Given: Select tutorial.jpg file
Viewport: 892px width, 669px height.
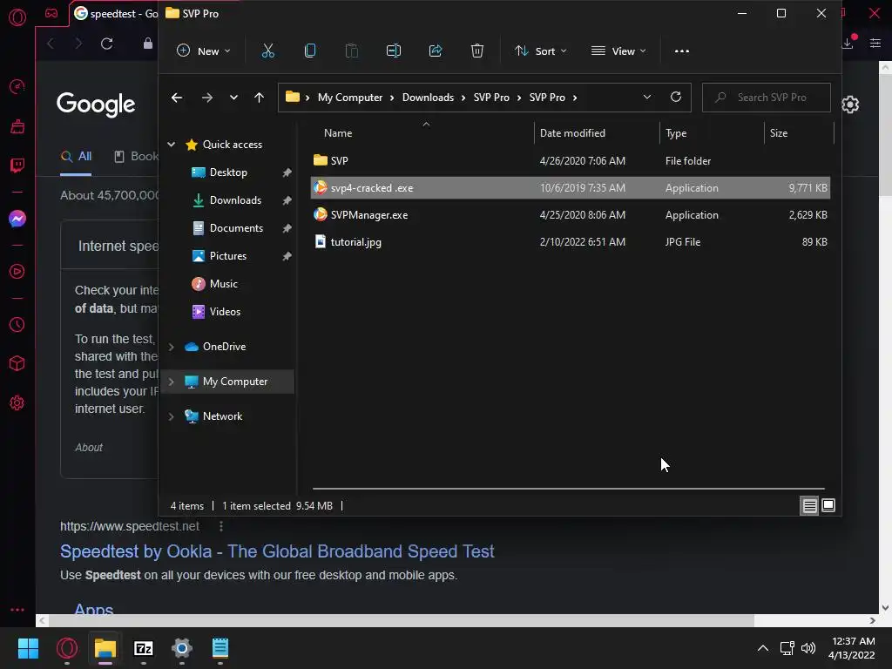Looking at the screenshot, I should [x=570, y=242].
